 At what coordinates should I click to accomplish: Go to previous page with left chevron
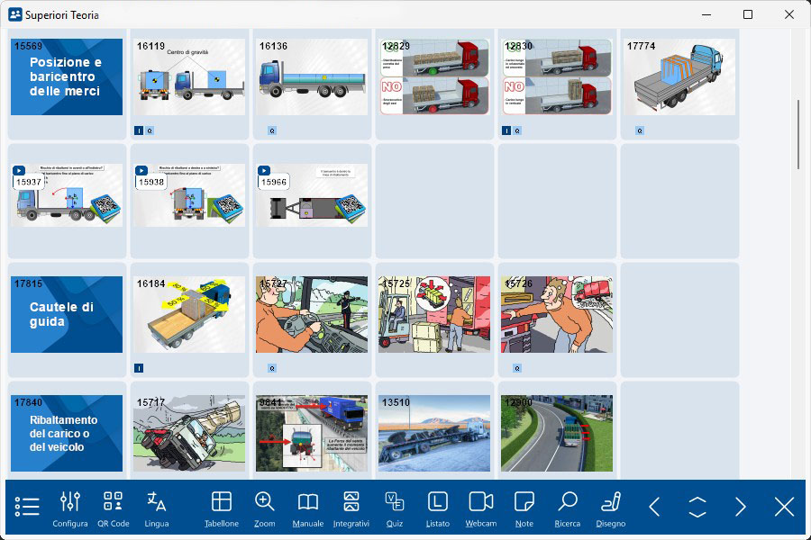[x=654, y=507]
